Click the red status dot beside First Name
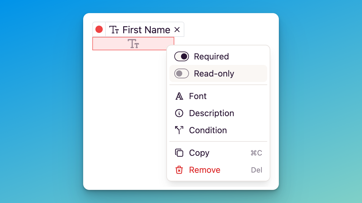Image resolution: width=362 pixels, height=203 pixels. [99, 29]
